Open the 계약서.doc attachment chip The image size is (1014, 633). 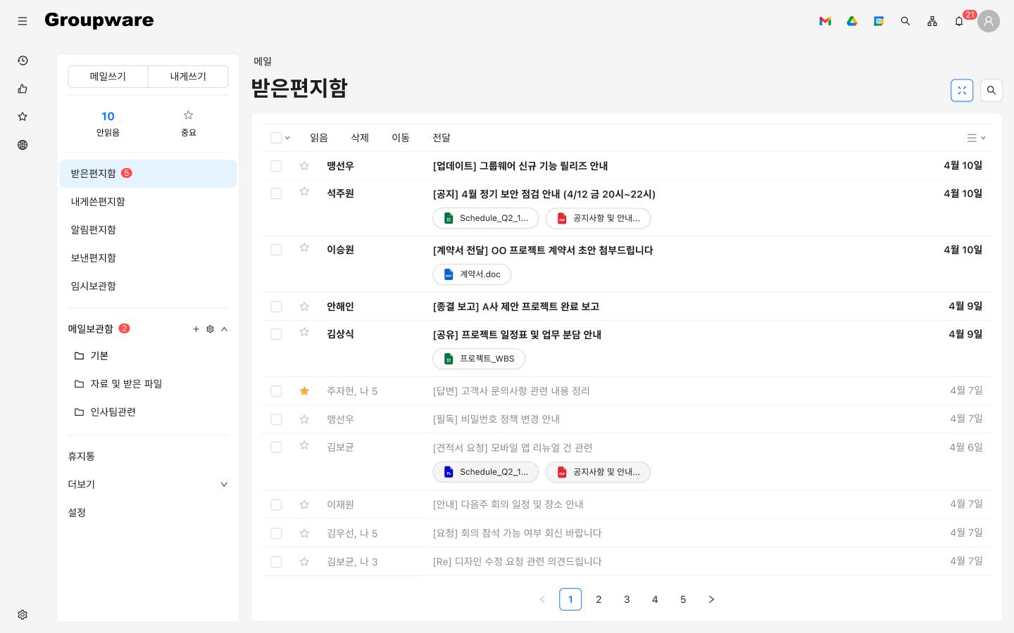coord(472,274)
